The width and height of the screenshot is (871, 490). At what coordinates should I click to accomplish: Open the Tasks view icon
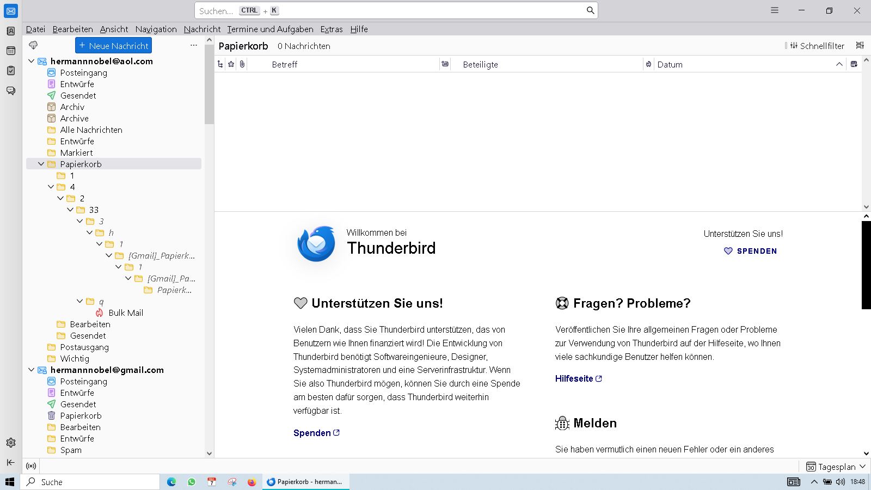point(11,71)
